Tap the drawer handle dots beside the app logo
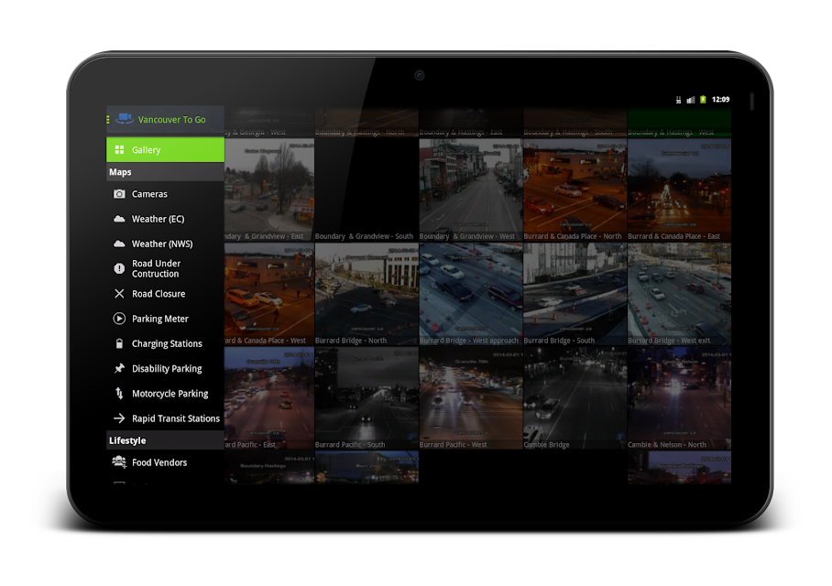This screenshot has height=586, width=832. pyautogui.click(x=108, y=120)
